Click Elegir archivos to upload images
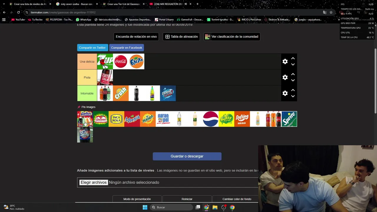This screenshot has height=212, width=377. [x=94, y=182]
